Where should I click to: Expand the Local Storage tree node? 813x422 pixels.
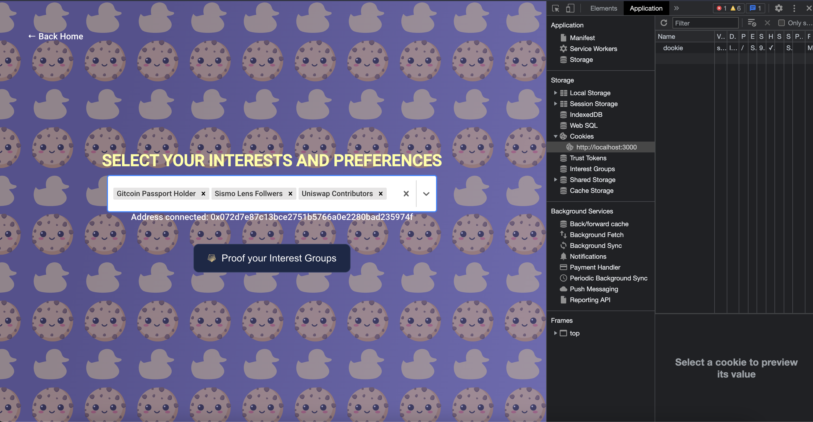[555, 93]
